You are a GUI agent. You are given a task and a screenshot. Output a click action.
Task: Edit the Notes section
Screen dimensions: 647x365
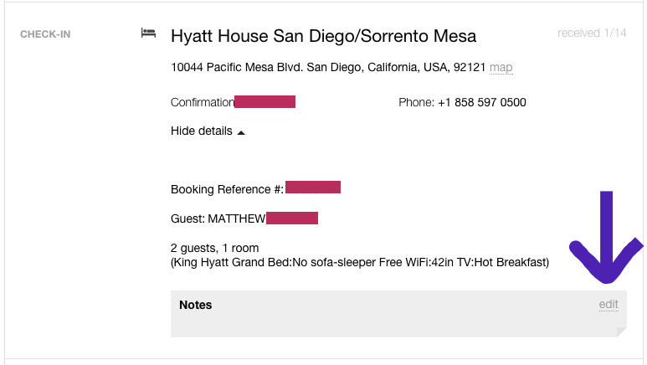608,305
